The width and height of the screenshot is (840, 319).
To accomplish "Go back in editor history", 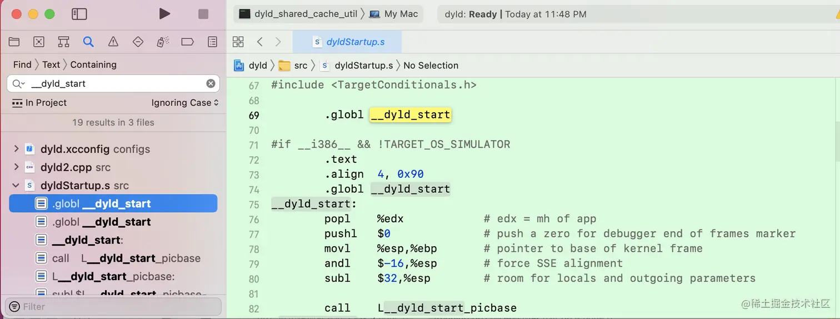I will tap(259, 42).
